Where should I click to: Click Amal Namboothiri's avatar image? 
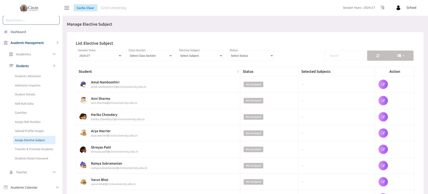point(83,84)
